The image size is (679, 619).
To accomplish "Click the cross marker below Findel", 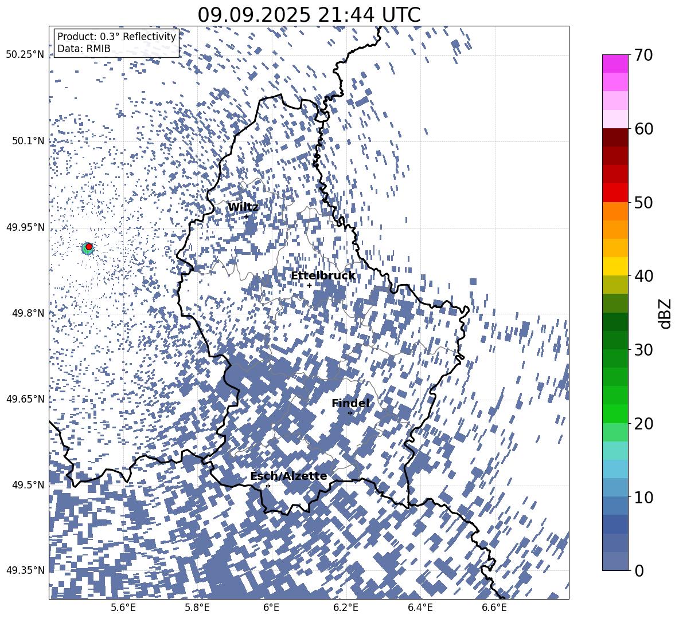I will (350, 413).
